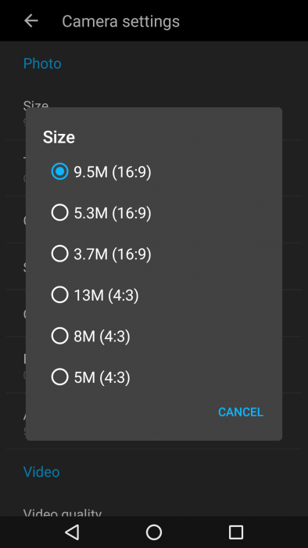The width and height of the screenshot is (308, 548).
Task: Click the "13M (4:3)" label text
Action: pos(106,295)
